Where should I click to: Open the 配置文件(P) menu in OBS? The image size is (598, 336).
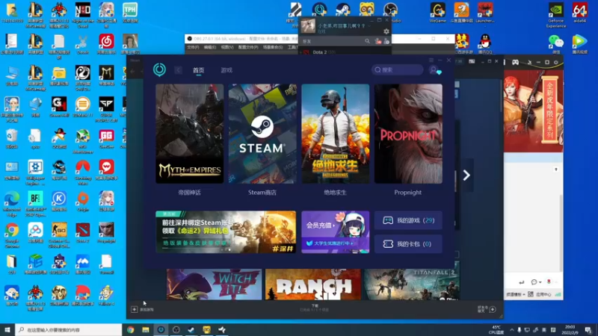(248, 47)
